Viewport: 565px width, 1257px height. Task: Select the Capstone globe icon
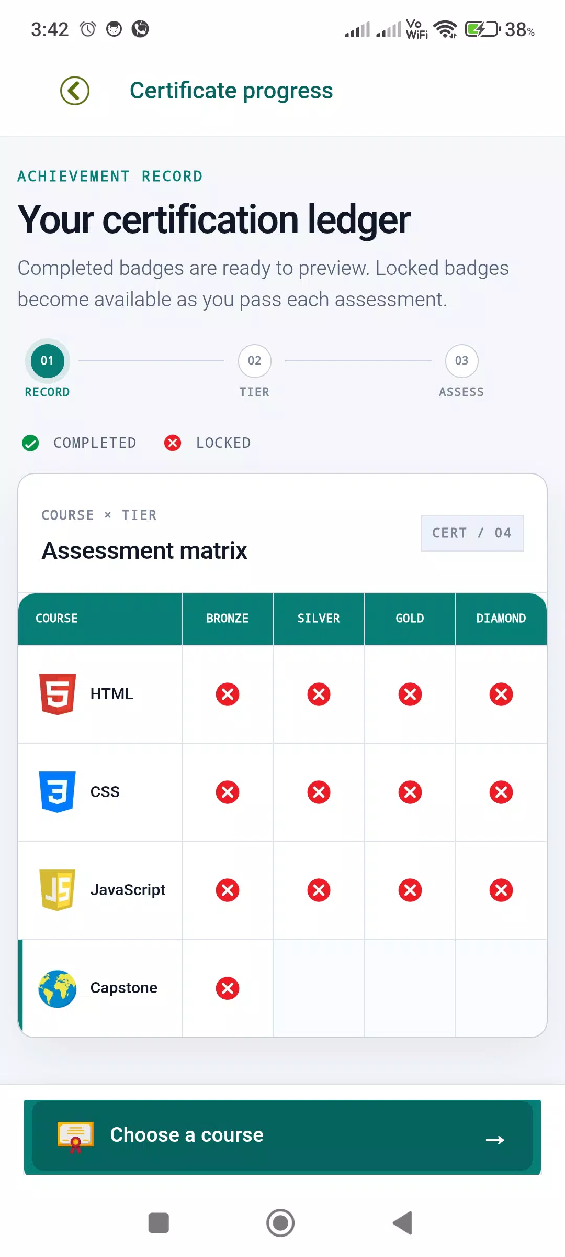pos(58,988)
